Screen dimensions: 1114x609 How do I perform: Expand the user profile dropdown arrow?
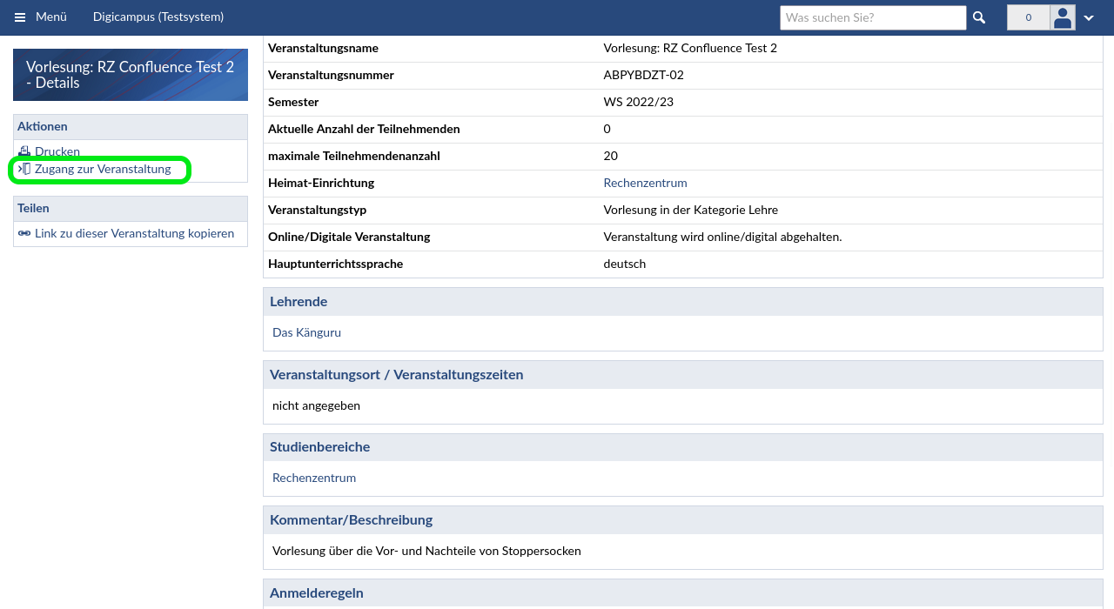tap(1089, 18)
